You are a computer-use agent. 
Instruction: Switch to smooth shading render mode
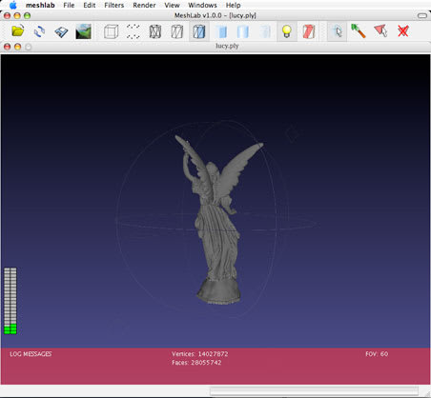click(243, 31)
